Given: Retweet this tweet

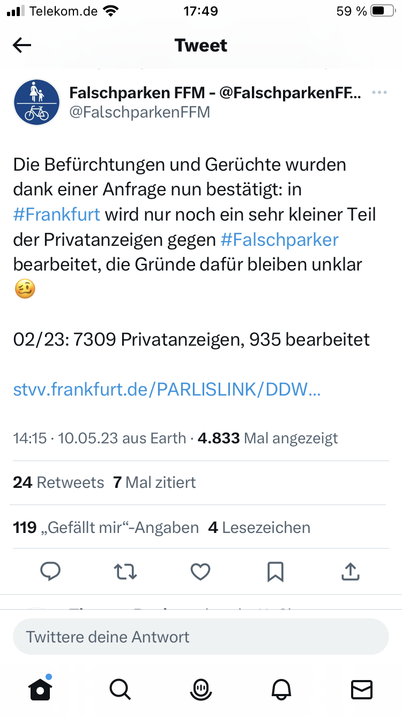Looking at the screenshot, I should [126, 572].
